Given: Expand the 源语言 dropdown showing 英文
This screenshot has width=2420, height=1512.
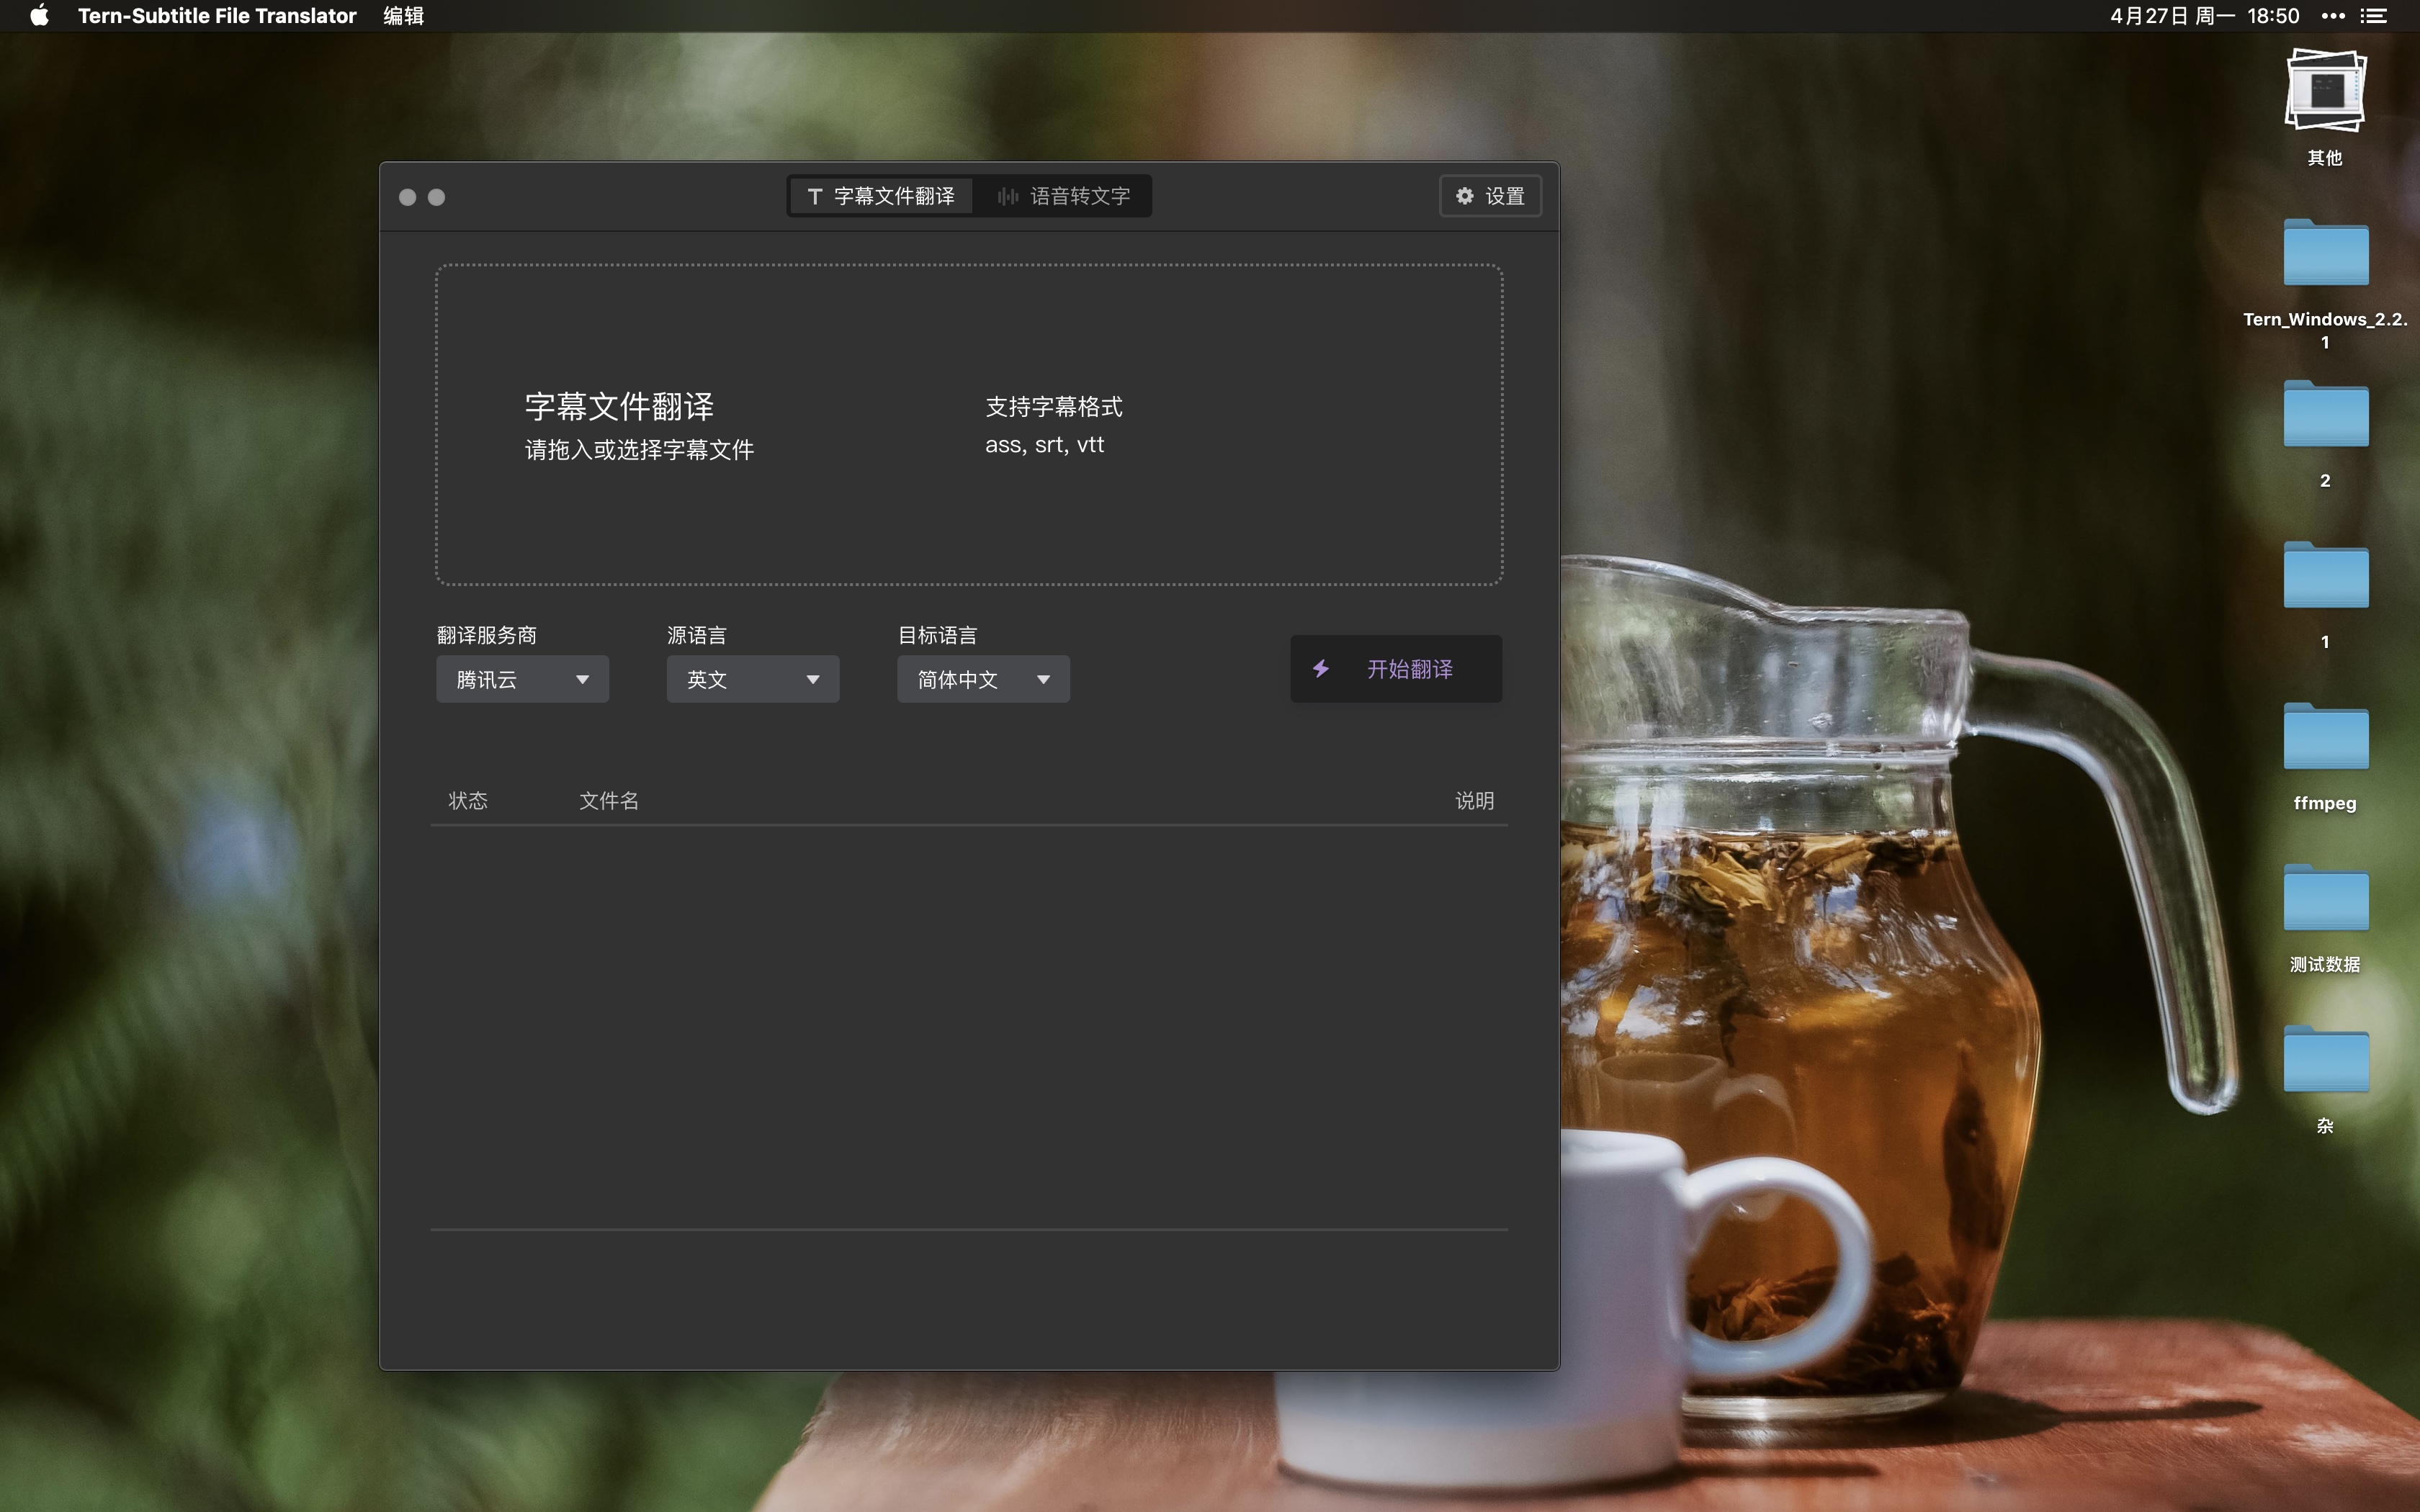Looking at the screenshot, I should [752, 680].
